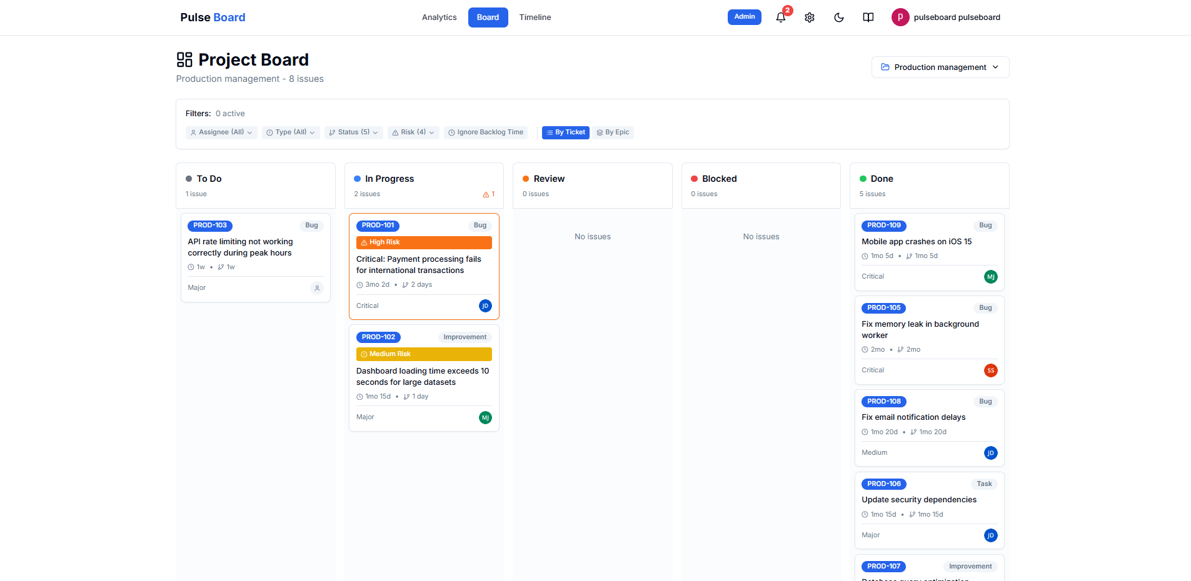This screenshot has height=581, width=1191.
Task: Expand the Risk (4) filter dropdown
Action: tap(413, 132)
